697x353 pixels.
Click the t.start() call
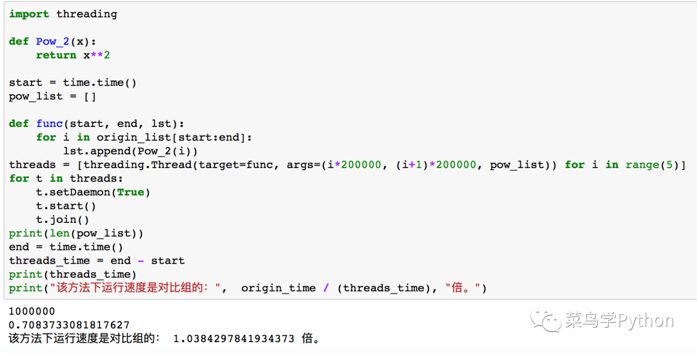point(66,206)
